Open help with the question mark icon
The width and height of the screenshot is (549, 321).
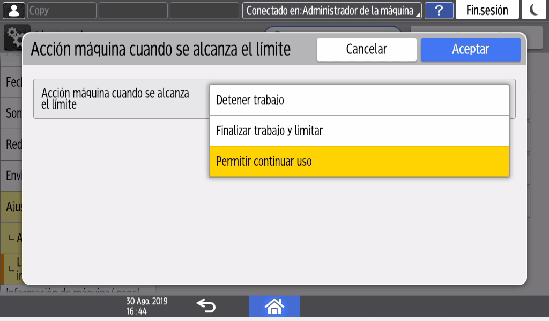pyautogui.click(x=439, y=10)
